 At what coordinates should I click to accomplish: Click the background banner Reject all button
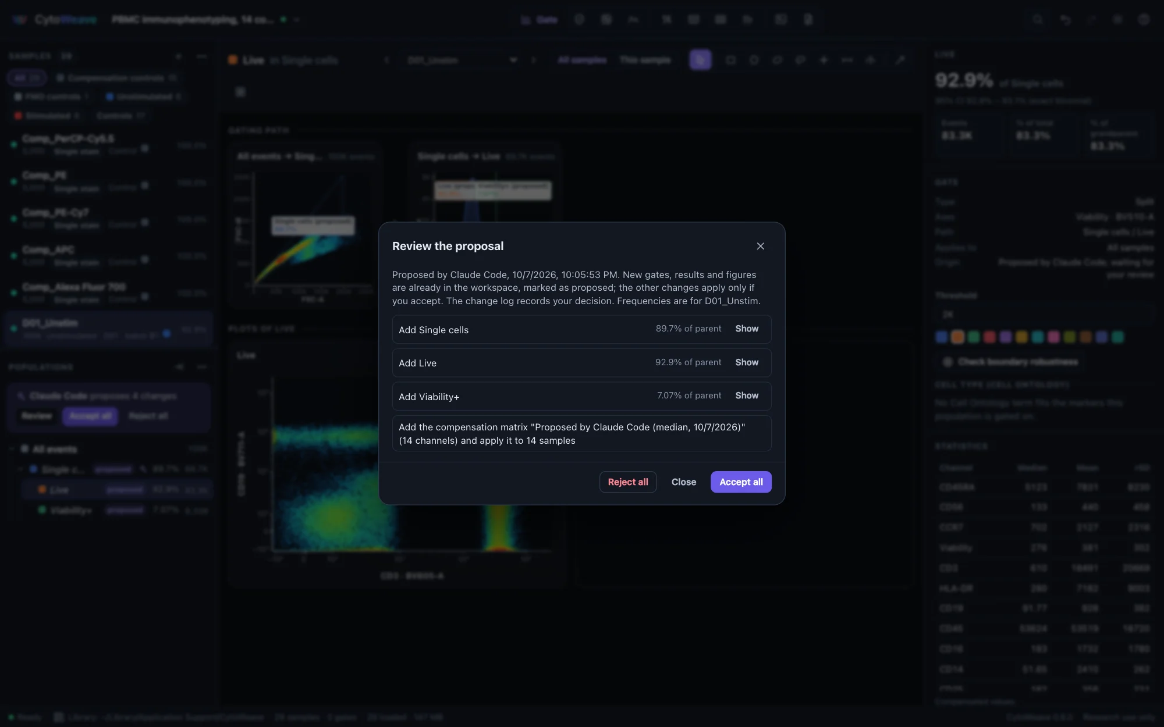click(x=148, y=416)
